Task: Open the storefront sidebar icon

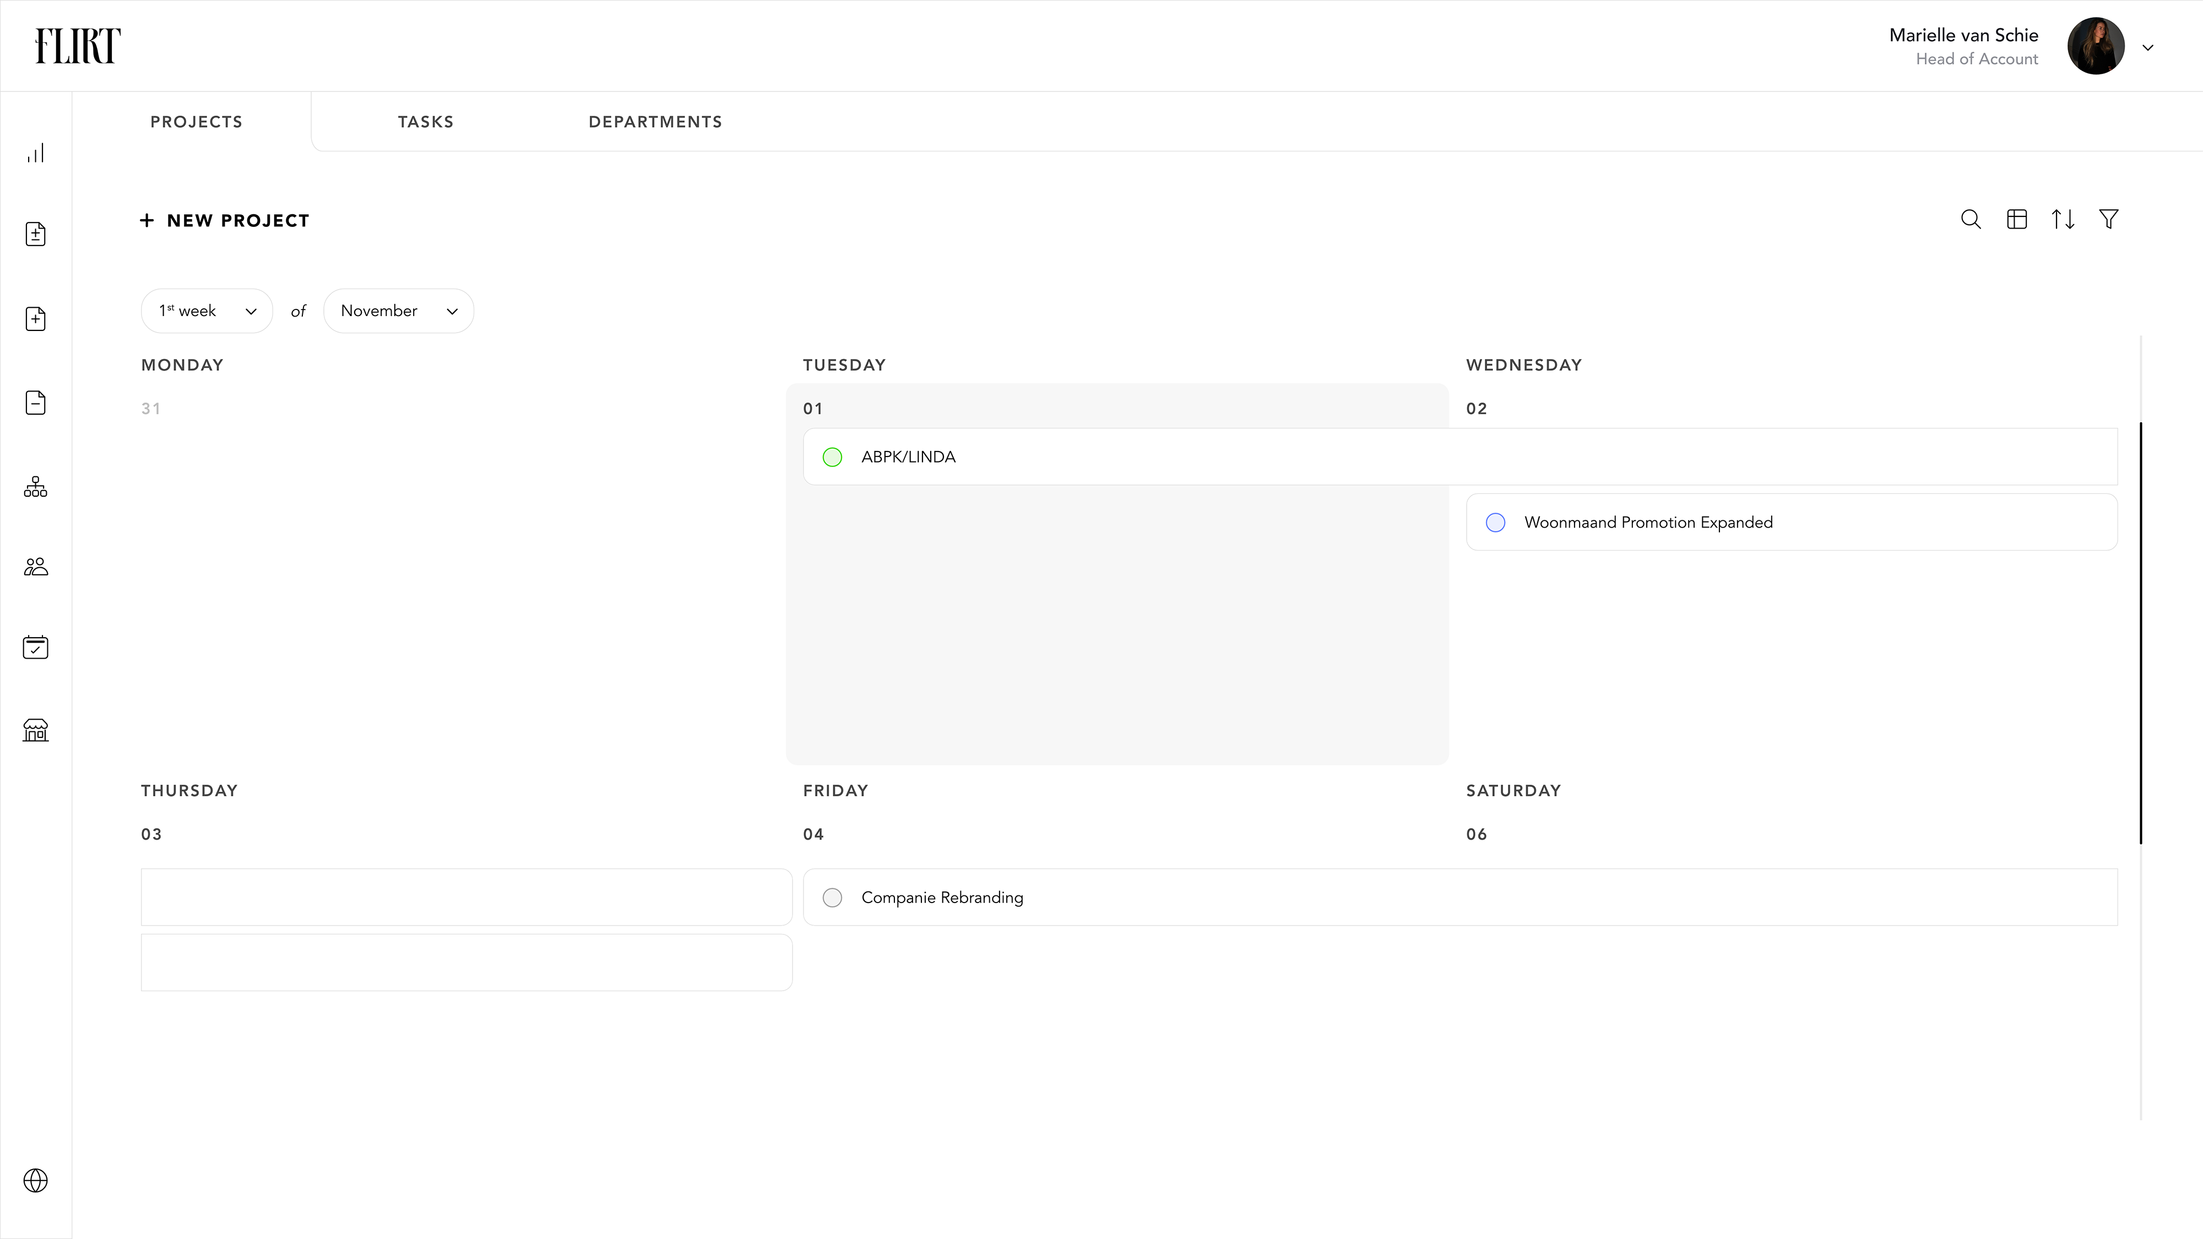Action: 35,730
